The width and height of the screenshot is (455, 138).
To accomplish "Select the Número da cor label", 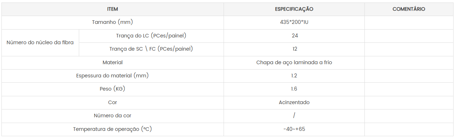I will point(112,116).
